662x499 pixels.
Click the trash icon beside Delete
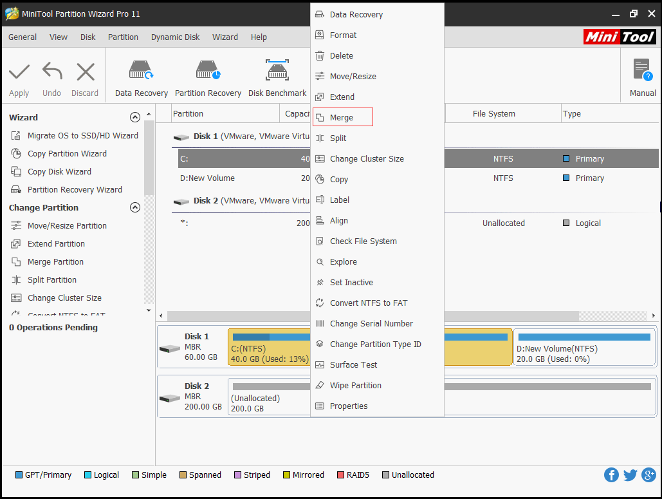click(x=320, y=56)
